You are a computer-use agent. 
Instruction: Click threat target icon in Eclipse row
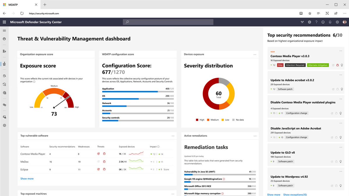(98, 169)
